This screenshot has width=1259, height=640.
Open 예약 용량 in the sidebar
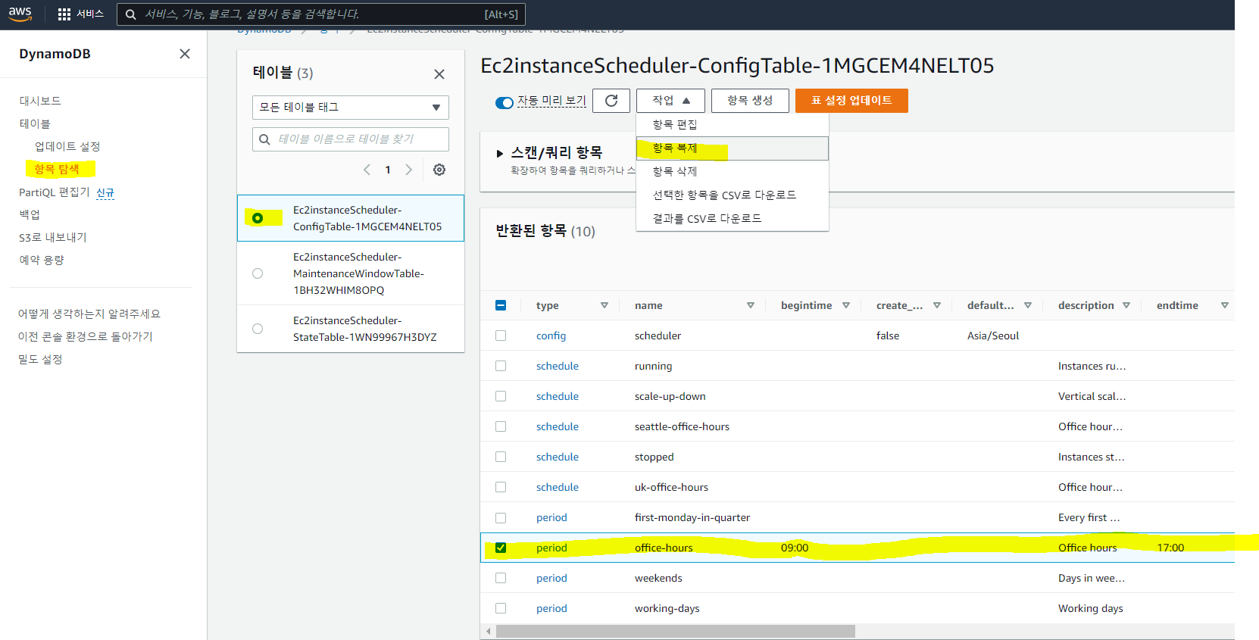click(42, 260)
